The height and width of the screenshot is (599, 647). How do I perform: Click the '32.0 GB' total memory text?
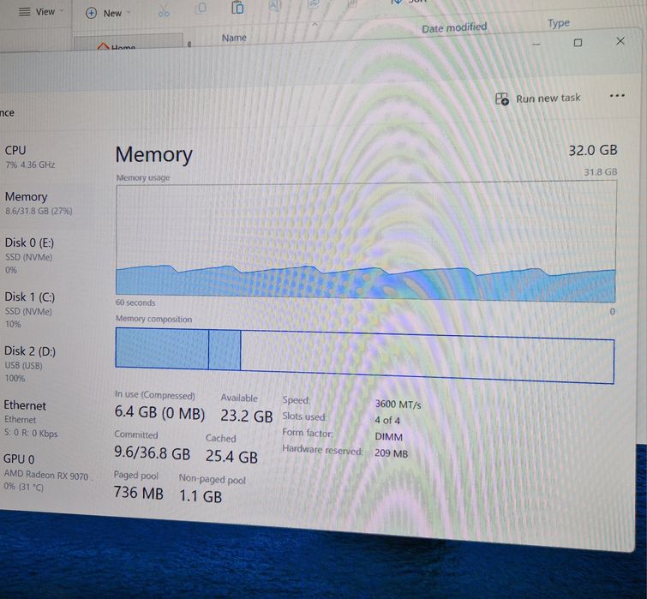[592, 150]
